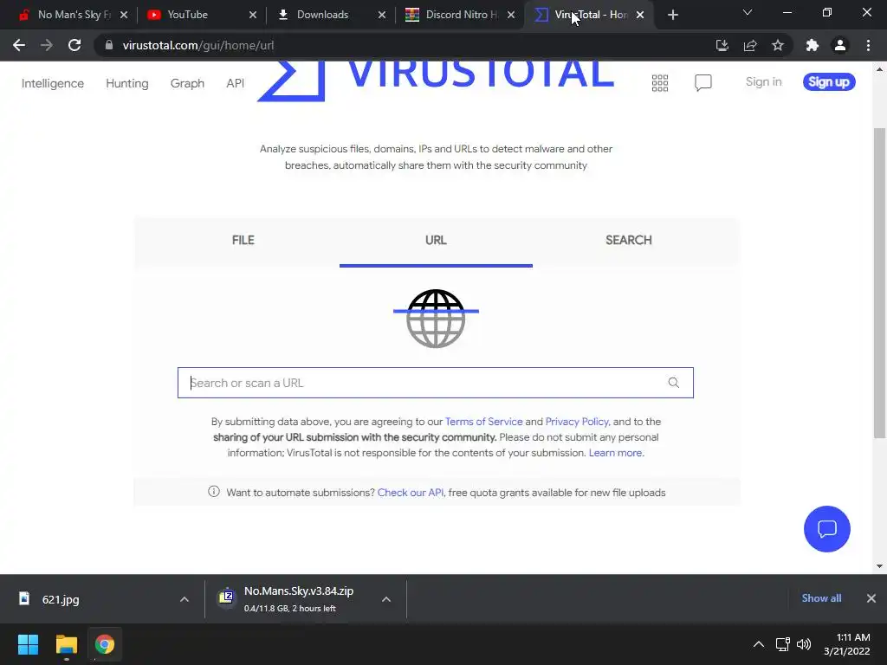Click the Chrome taskbar icon
This screenshot has width=887, height=665.
click(x=104, y=644)
